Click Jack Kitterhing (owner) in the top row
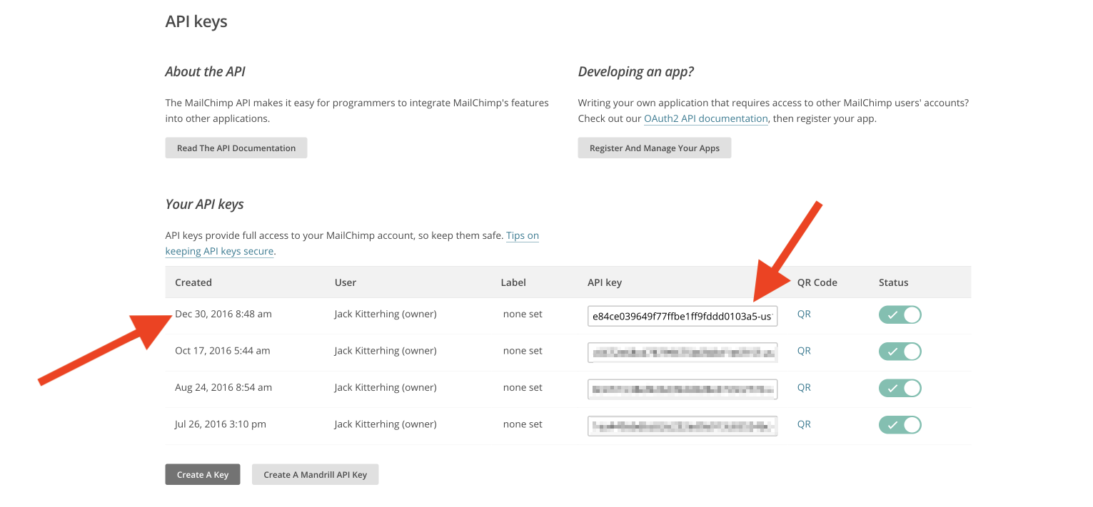The height and width of the screenshot is (507, 1093). (x=385, y=314)
